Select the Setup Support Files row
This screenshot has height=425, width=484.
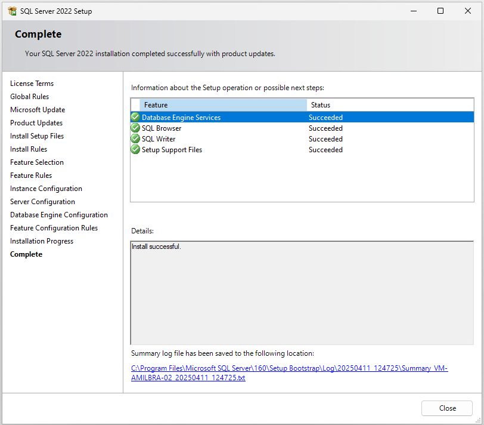coord(172,150)
